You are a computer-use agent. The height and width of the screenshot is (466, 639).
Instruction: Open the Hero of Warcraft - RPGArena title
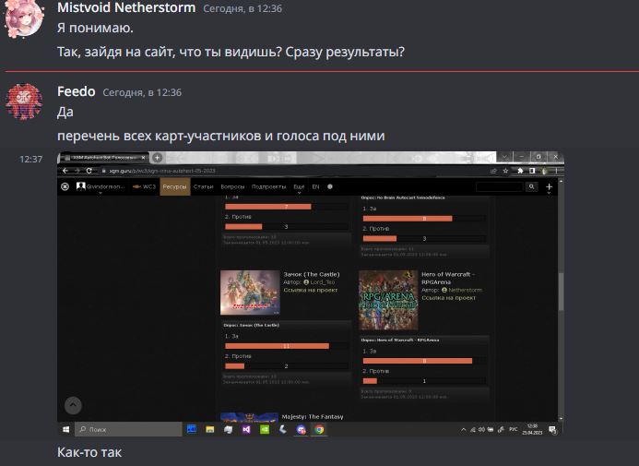[x=447, y=278]
